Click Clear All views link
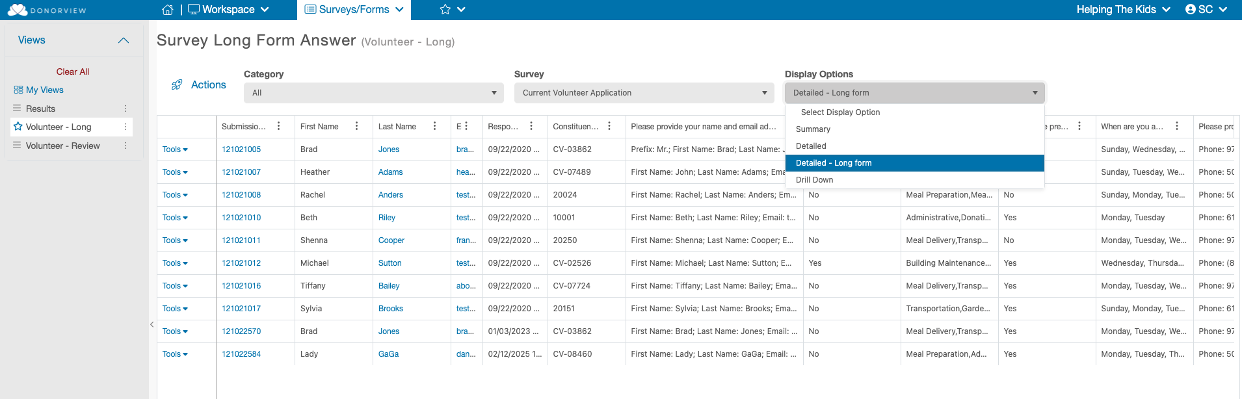Screen dimensions: 1242x399 coord(73,71)
